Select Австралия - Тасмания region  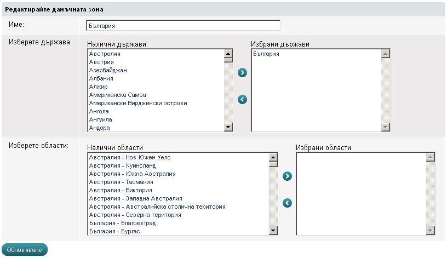121,182
